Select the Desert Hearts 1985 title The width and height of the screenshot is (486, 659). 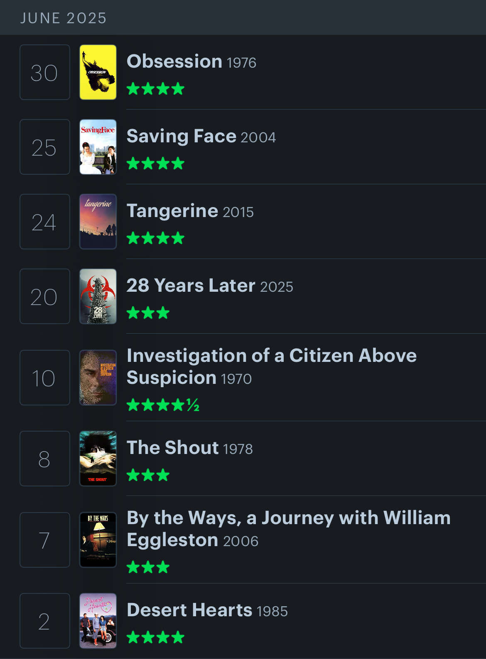(x=207, y=610)
